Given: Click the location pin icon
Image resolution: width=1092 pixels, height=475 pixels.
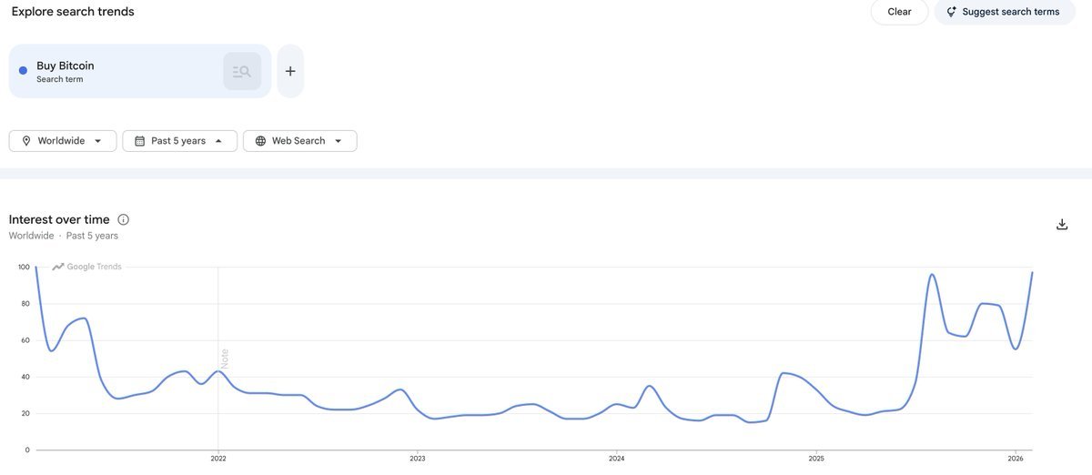Looking at the screenshot, I should click(x=26, y=141).
